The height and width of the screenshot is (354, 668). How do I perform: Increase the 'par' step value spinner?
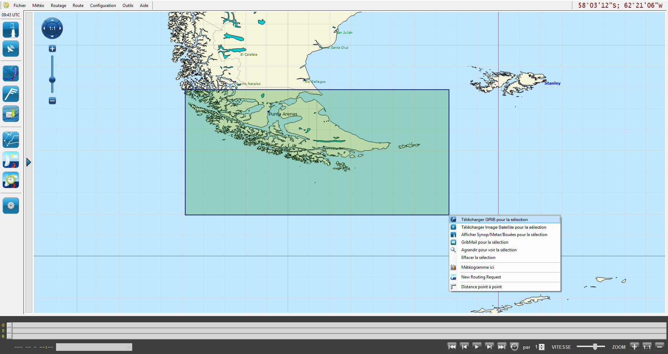click(542, 345)
